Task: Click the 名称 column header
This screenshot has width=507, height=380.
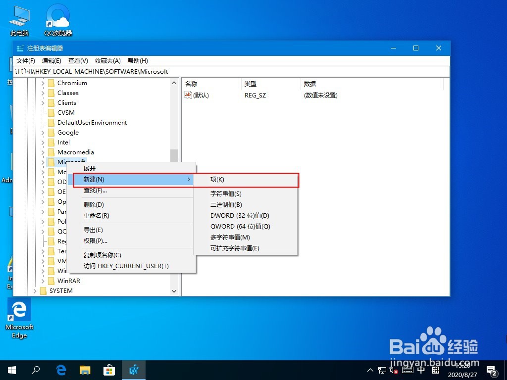Action: [212, 84]
